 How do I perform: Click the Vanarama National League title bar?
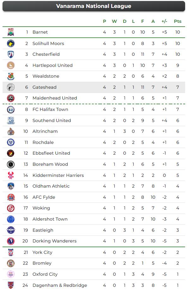(x=94, y=6)
